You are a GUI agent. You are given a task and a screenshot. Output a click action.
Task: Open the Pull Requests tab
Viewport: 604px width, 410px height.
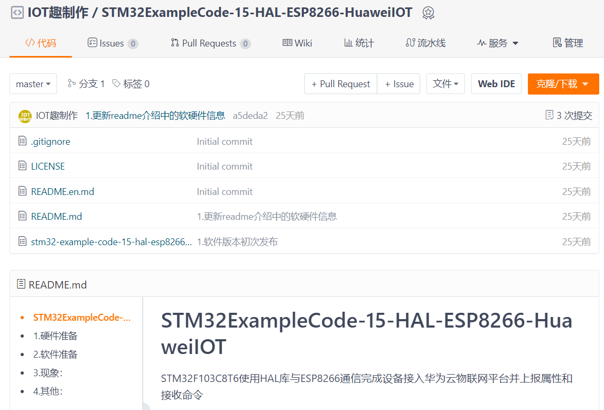click(x=210, y=43)
